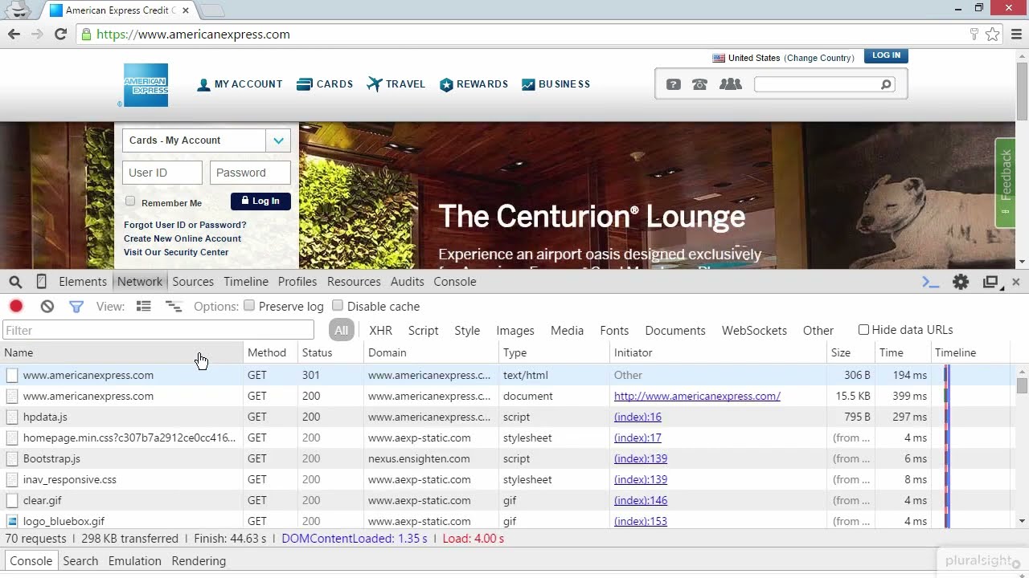The height and width of the screenshot is (578, 1029).
Task: Click the American Express blue box logo
Action: [146, 85]
